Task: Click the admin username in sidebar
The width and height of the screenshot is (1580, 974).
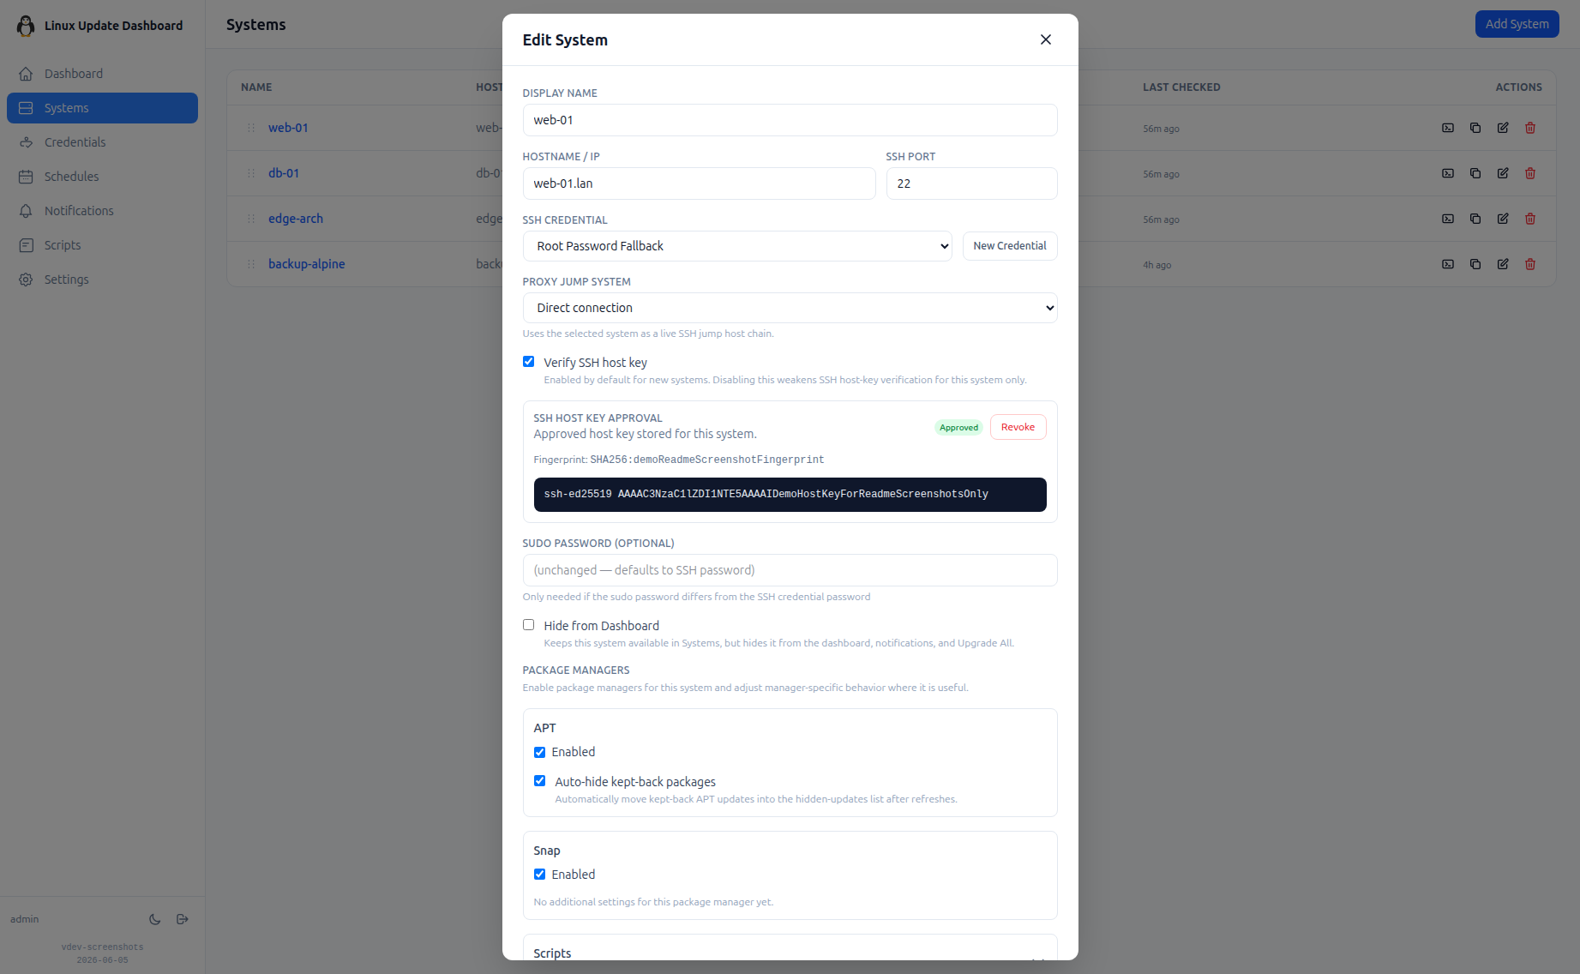Action: point(25,919)
